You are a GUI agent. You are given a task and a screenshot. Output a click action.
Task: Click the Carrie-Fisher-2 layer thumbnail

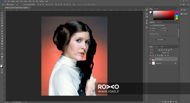point(153,59)
